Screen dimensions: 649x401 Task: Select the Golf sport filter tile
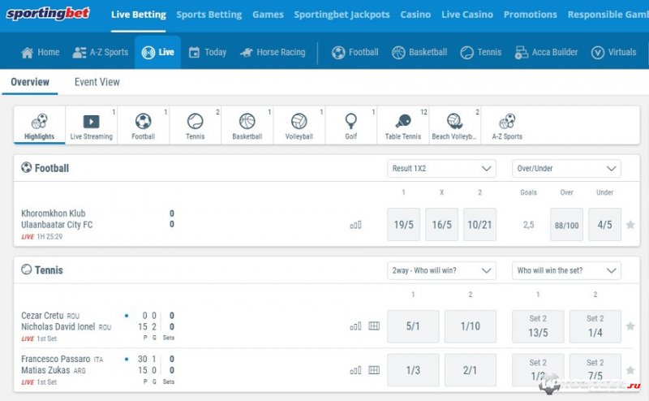[351, 126]
